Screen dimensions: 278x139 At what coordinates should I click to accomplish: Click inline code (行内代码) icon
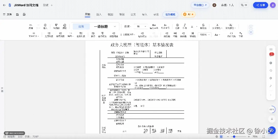[x=231, y=35]
